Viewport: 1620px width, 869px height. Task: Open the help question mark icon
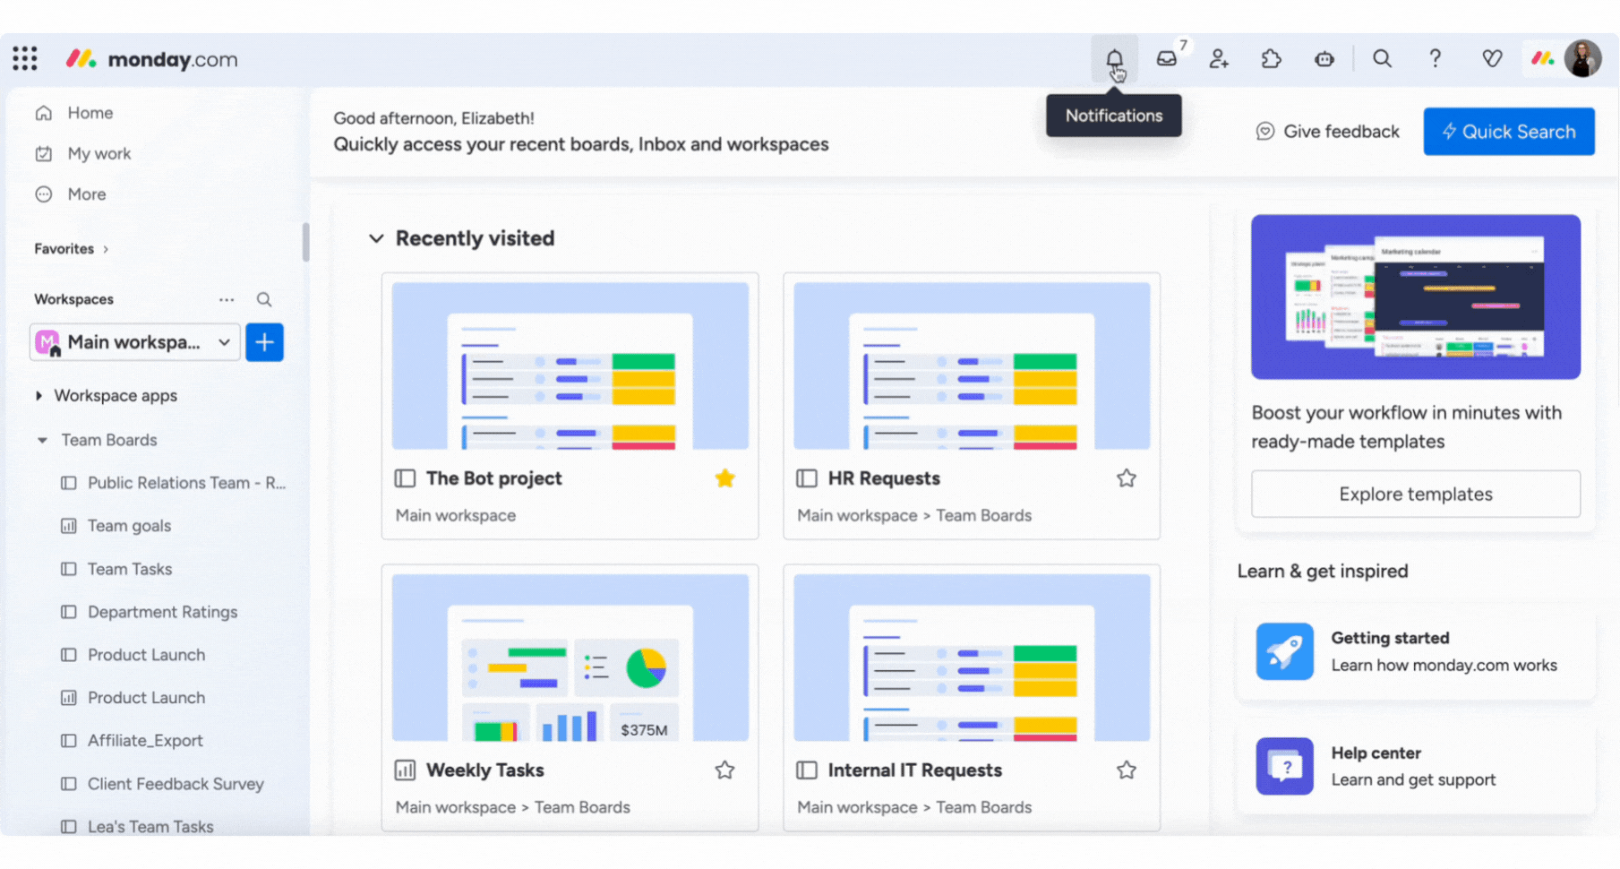pos(1435,59)
